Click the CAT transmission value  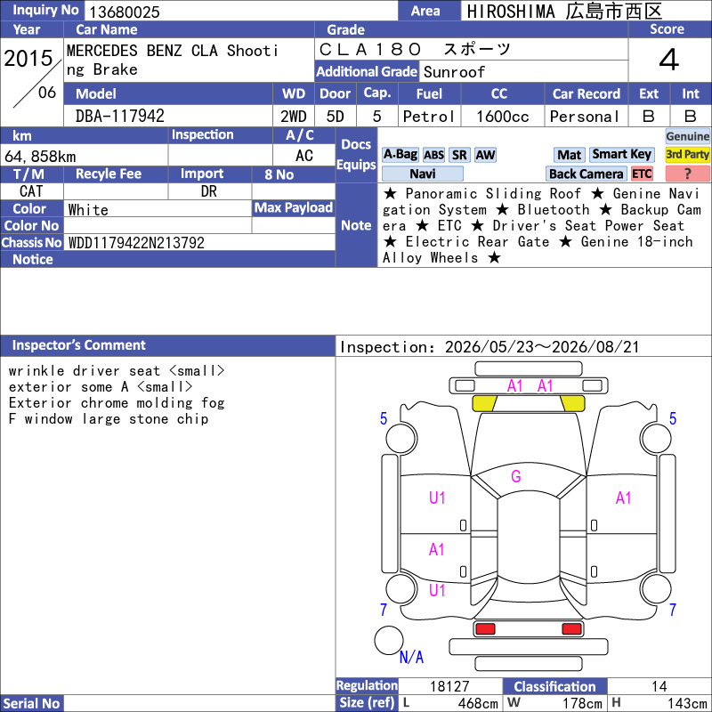pyautogui.click(x=31, y=191)
